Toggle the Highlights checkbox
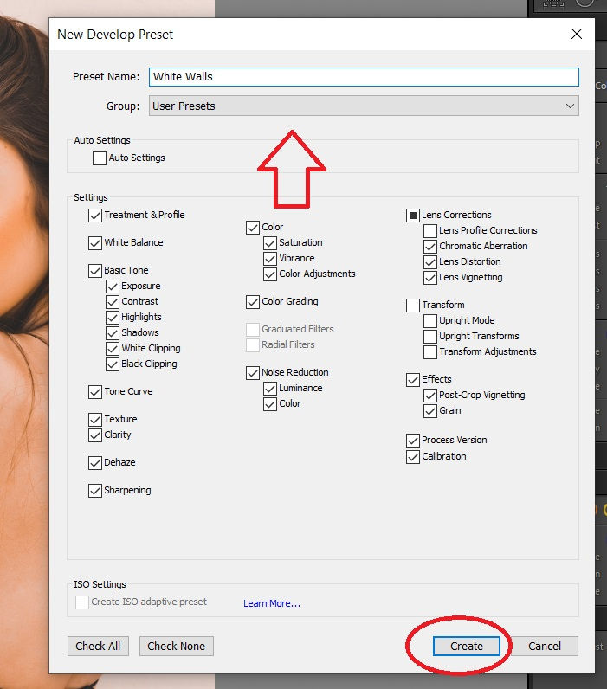The height and width of the screenshot is (689, 607). 113,318
